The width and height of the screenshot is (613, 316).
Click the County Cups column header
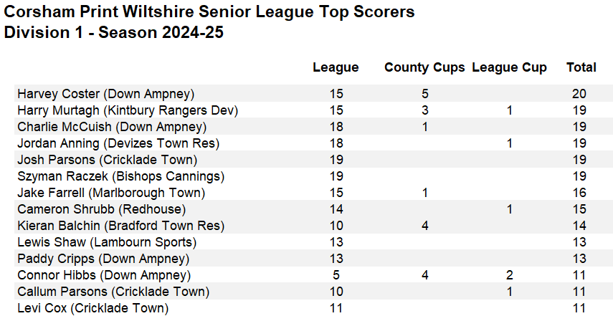pos(424,67)
